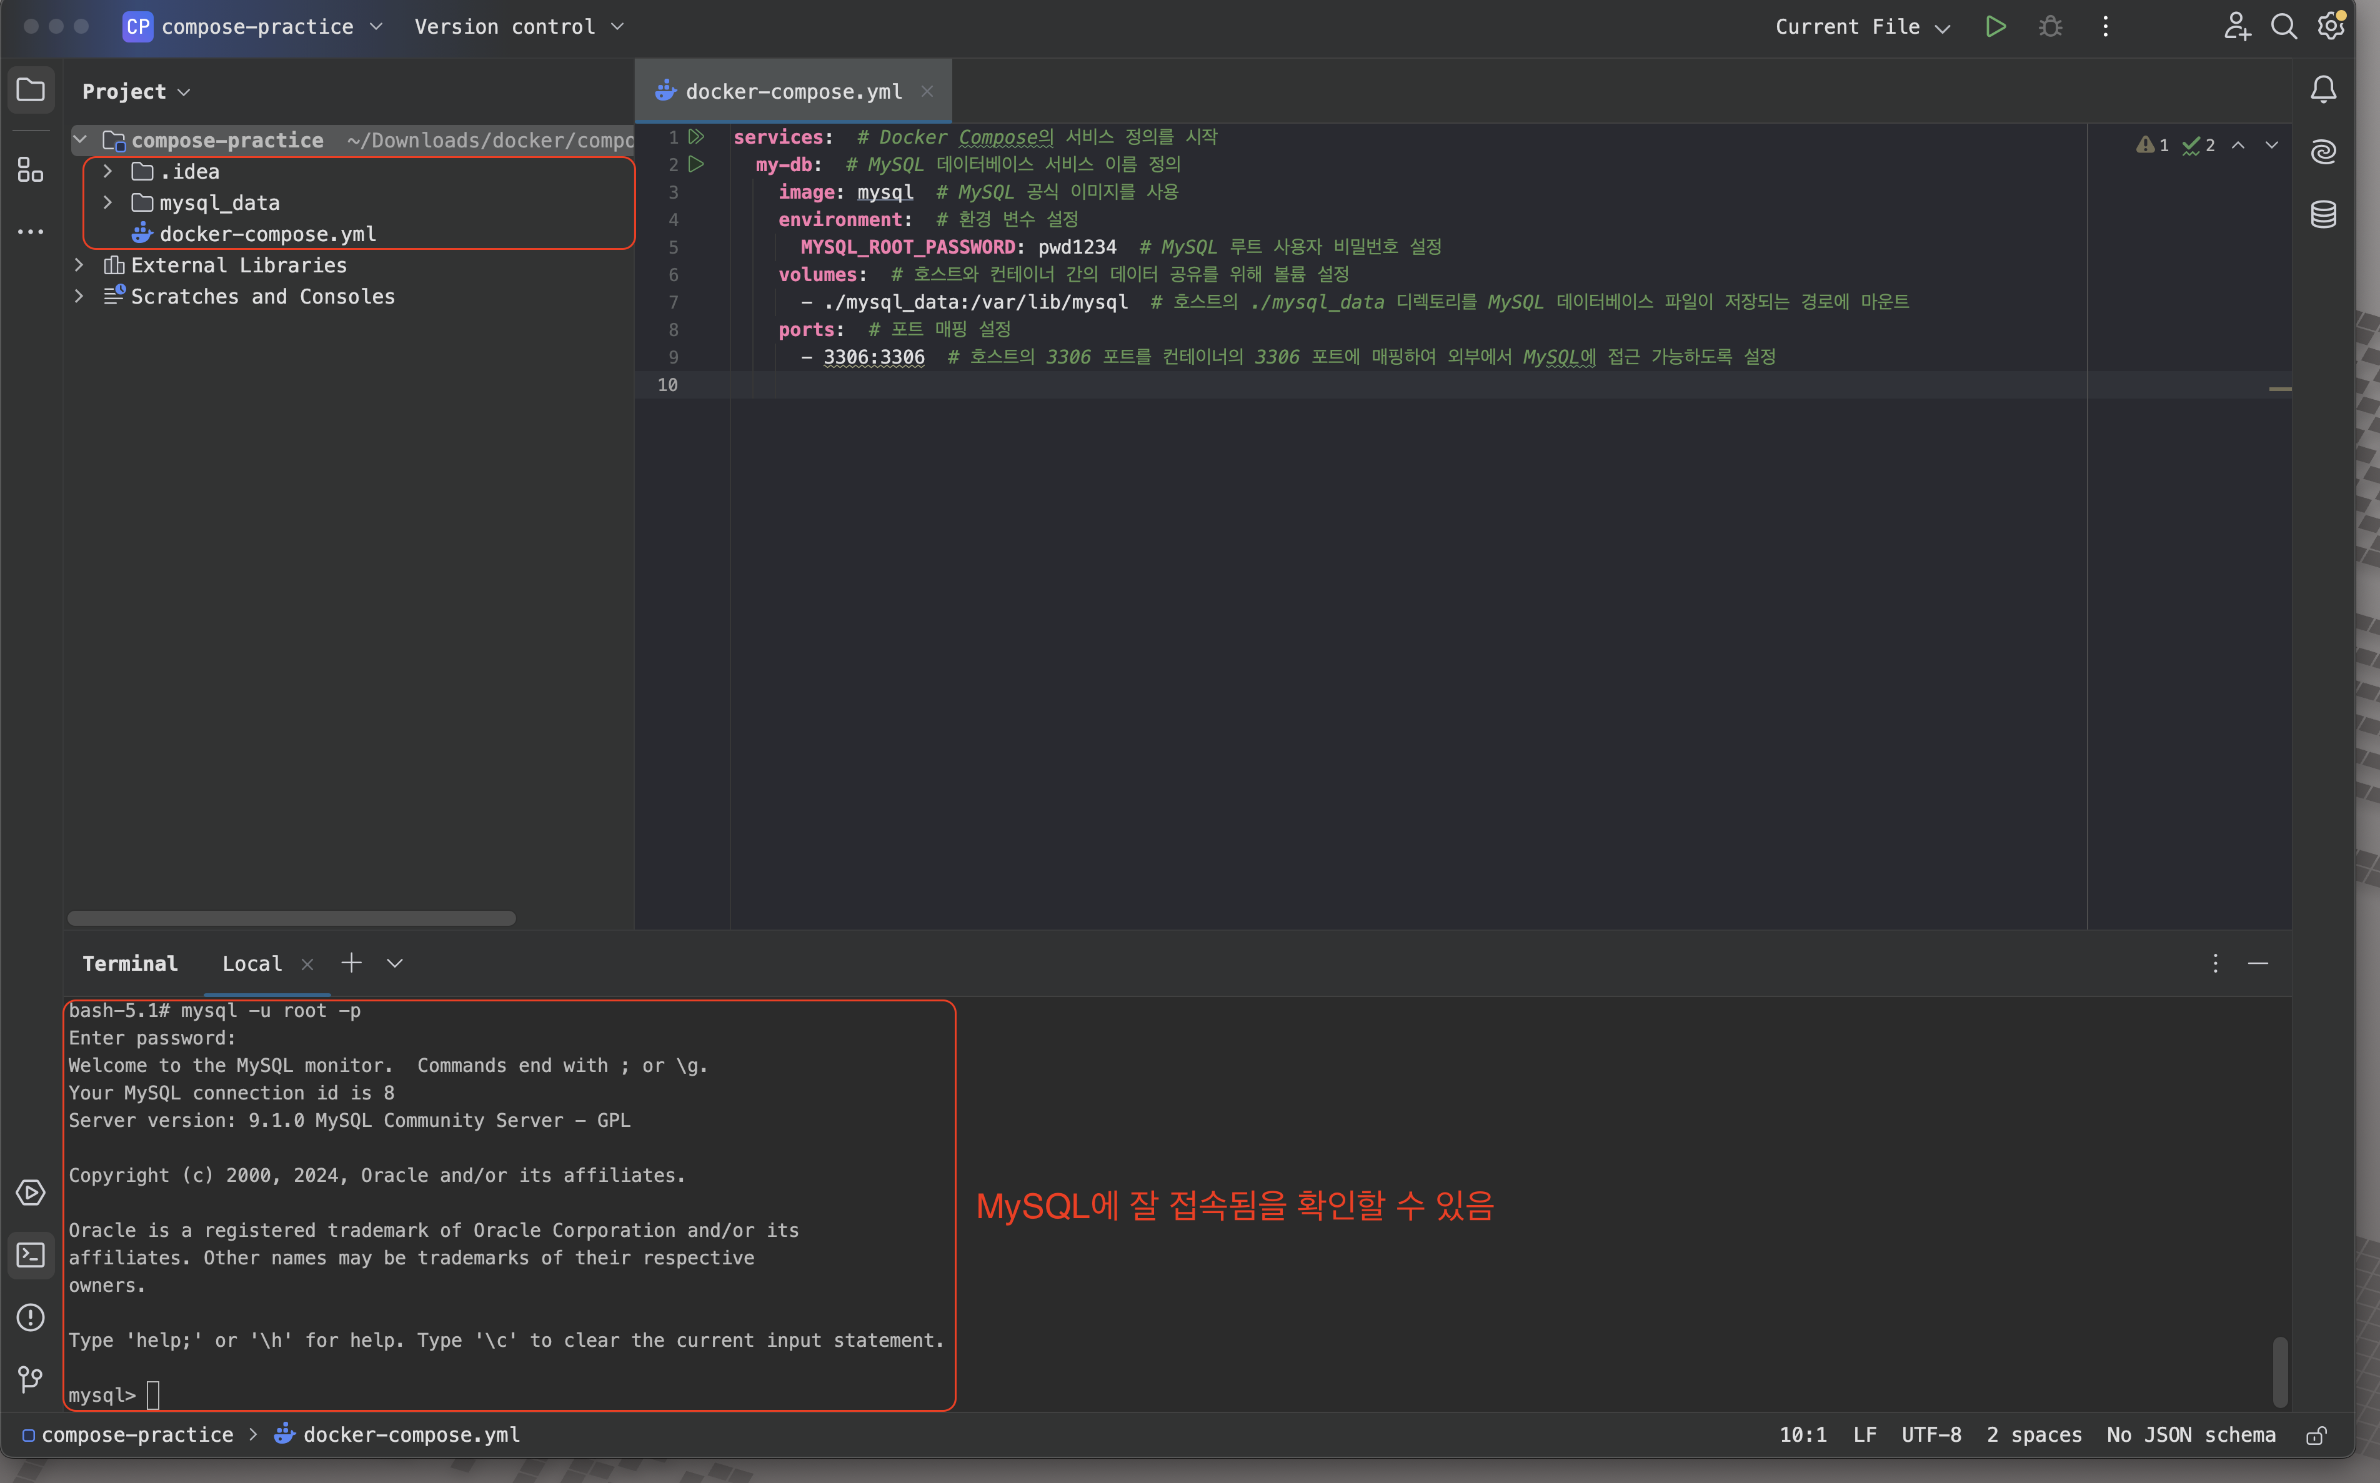The image size is (2380, 1483).
Task: Open the Problems tool window icon
Action: [x=31, y=1317]
